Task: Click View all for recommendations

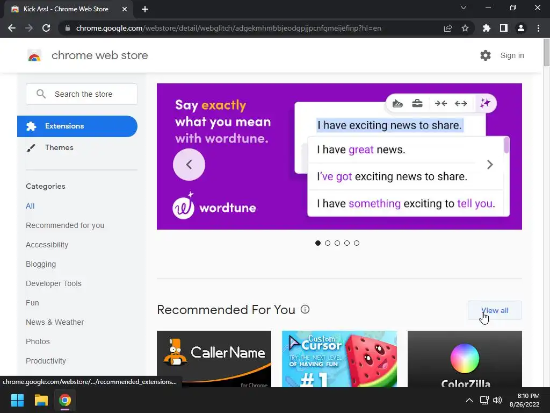Action: coord(495,310)
